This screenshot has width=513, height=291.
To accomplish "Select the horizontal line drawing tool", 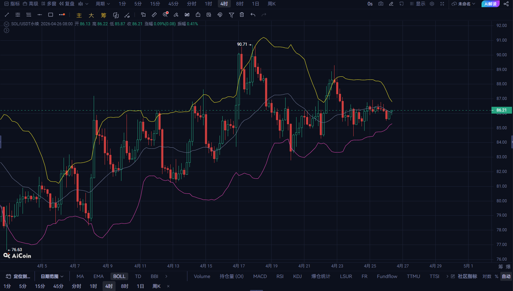I will coord(40,15).
